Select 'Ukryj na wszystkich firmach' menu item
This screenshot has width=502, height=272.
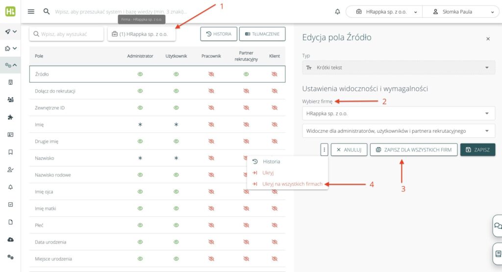pos(292,184)
